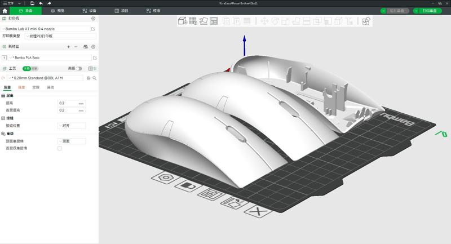This screenshot has height=244, width=451.
Task: Open the 接缝位置 对齐 dropdown
Action: coord(72,126)
